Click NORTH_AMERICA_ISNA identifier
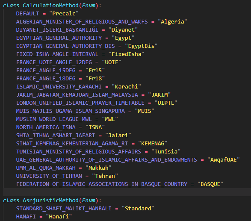Screen dimensions: 251x221 click(x=46, y=127)
